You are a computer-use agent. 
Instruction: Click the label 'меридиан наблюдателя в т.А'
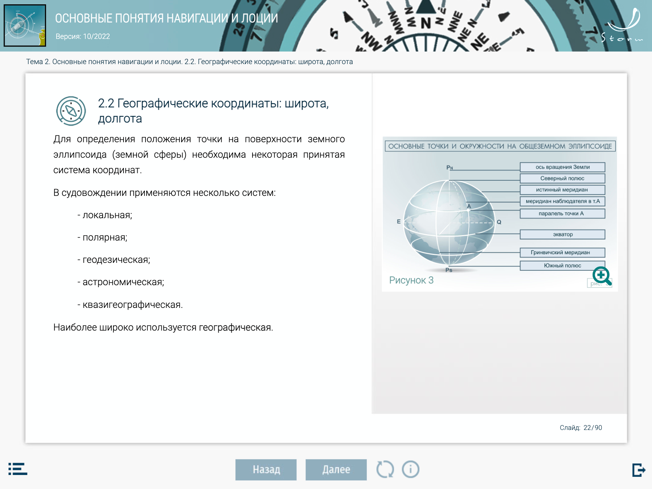[x=562, y=201]
